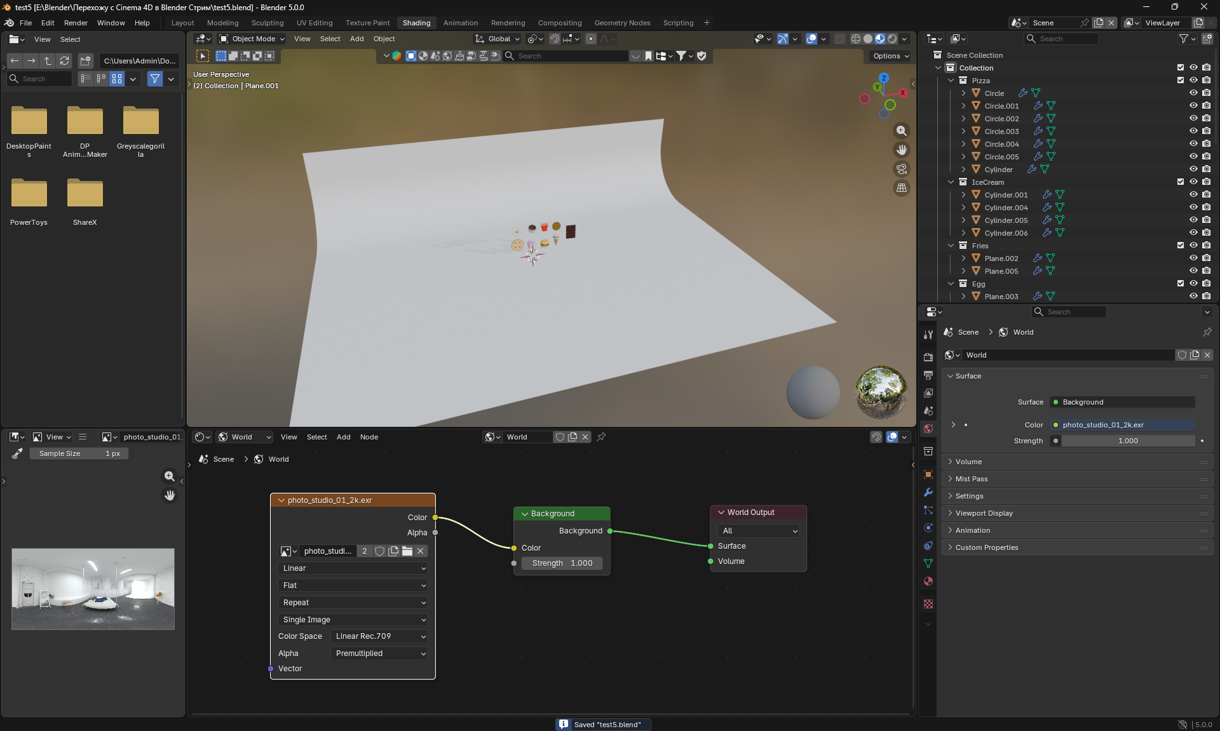
Task: Click the zoom magnifier icon in viewport
Action: [x=901, y=131]
